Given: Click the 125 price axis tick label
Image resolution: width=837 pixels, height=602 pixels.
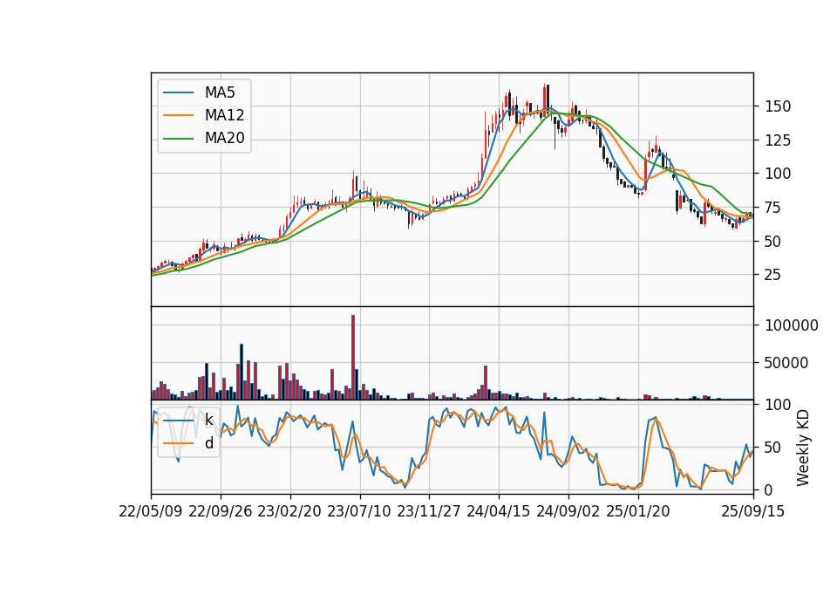Looking at the screenshot, I should point(778,140).
